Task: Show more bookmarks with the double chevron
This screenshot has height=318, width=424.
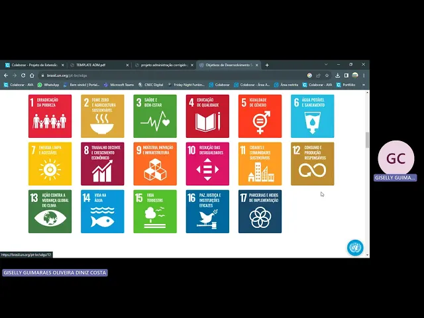Action: coord(364,85)
